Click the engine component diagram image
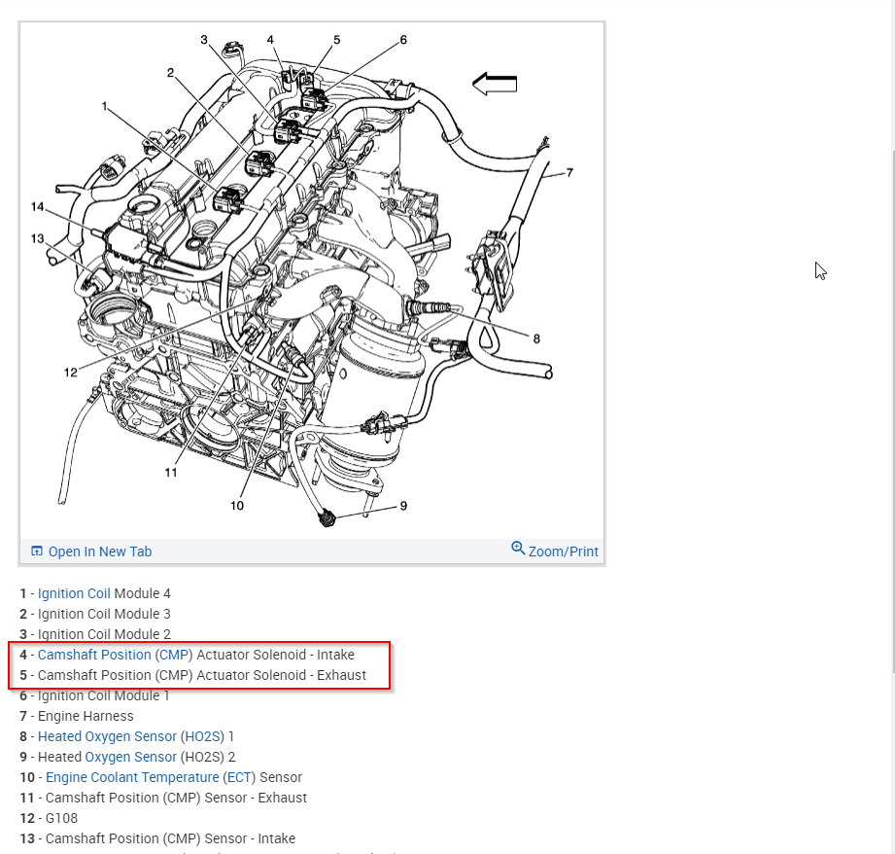Image resolution: width=895 pixels, height=854 pixels. tap(312, 280)
